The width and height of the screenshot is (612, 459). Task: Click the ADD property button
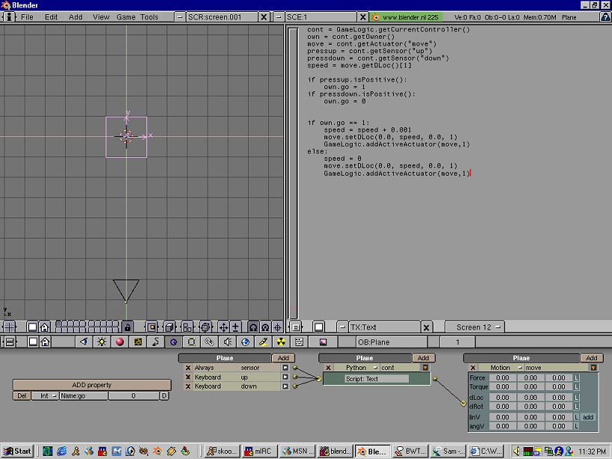point(92,385)
